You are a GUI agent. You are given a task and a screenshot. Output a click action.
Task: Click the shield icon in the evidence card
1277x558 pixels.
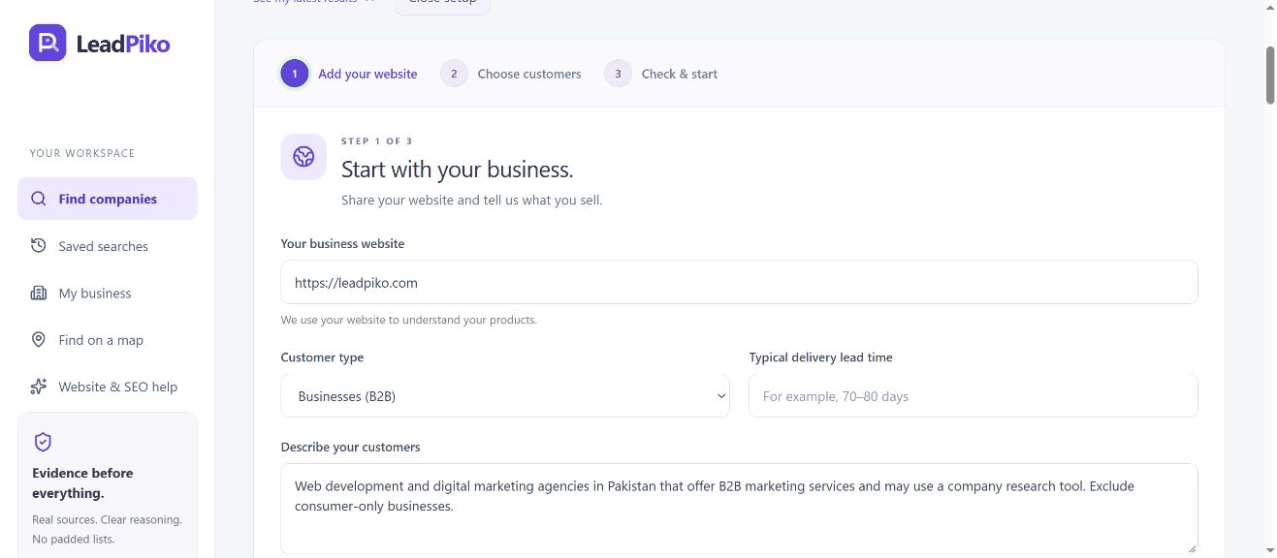[x=42, y=442]
